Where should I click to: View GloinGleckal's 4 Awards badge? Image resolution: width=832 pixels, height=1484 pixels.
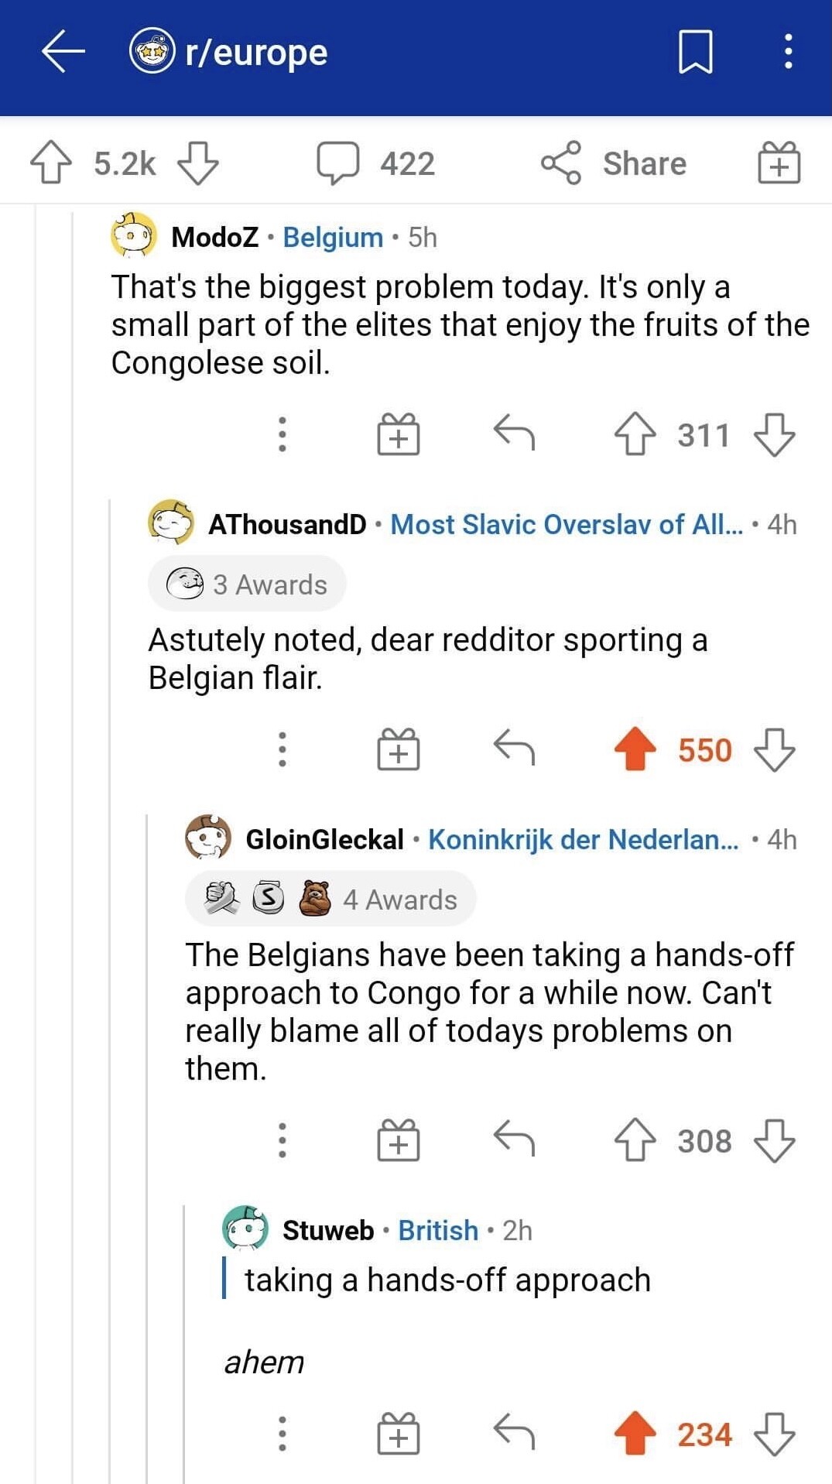pyautogui.click(x=330, y=899)
